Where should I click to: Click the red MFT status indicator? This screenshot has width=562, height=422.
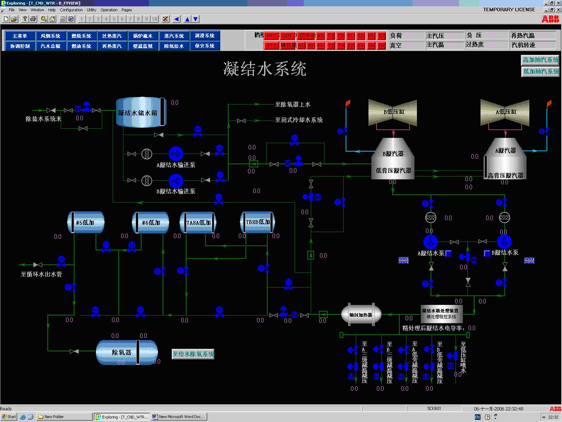(271, 36)
